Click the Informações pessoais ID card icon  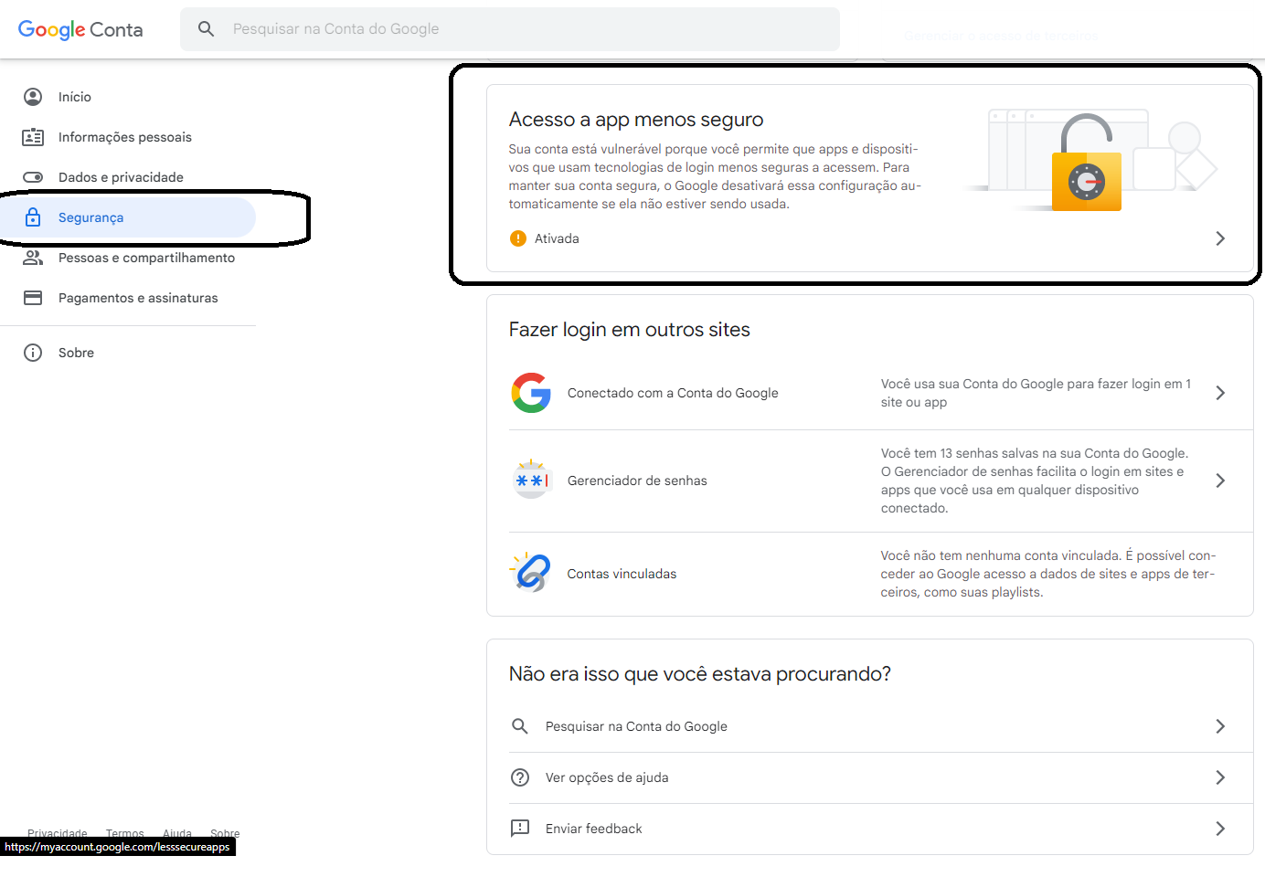click(33, 137)
